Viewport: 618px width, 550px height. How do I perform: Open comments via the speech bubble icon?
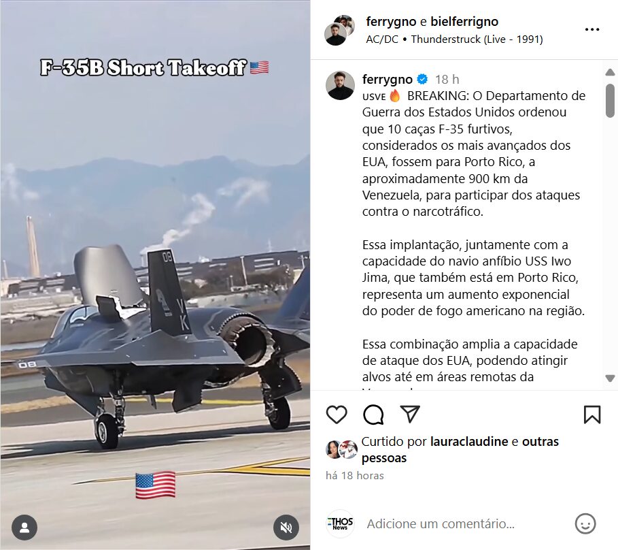pyautogui.click(x=373, y=415)
